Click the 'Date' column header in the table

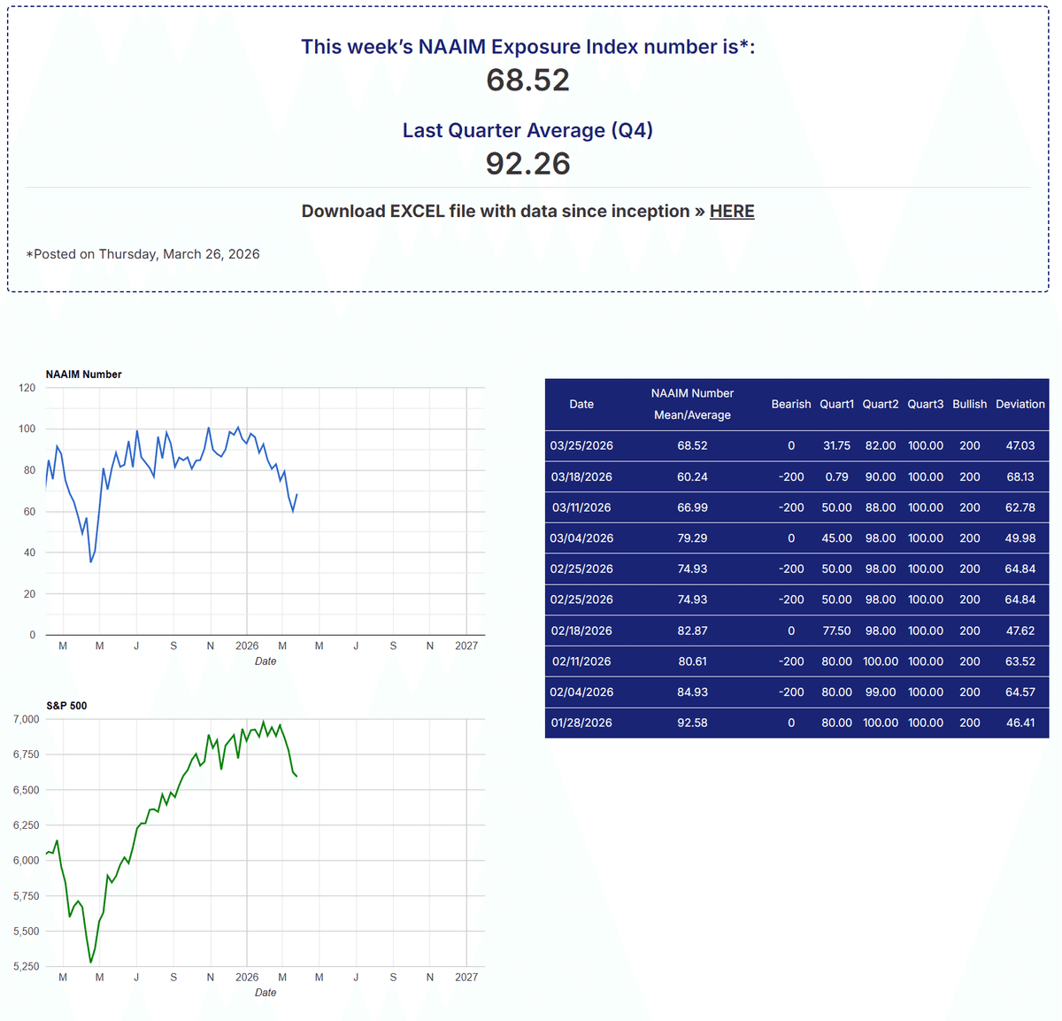(x=581, y=404)
